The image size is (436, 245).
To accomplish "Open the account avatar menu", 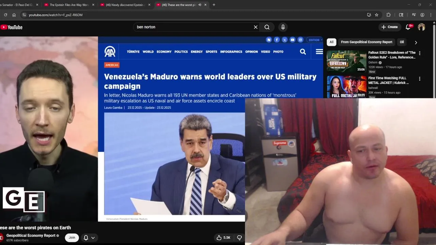I will point(421,27).
